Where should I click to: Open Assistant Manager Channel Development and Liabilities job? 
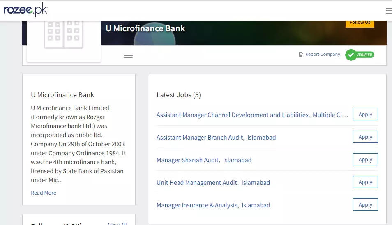tap(233, 115)
